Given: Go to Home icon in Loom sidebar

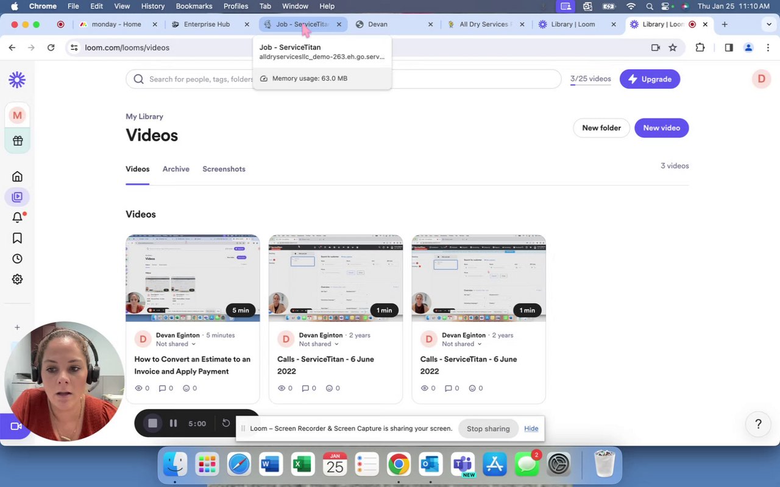Looking at the screenshot, I should pos(17,177).
